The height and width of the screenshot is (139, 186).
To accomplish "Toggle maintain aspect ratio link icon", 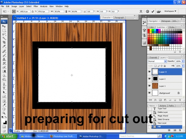I will (x=66, y=11).
